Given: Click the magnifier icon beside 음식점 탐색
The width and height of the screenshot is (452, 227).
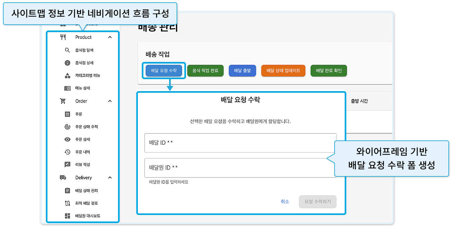Looking at the screenshot, I should click(67, 50).
